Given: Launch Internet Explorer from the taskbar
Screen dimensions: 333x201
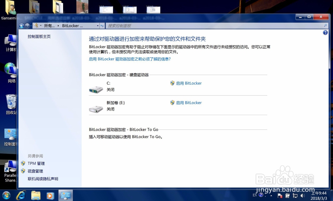Looking at the screenshot, I should pyautogui.click(x=21, y=195).
